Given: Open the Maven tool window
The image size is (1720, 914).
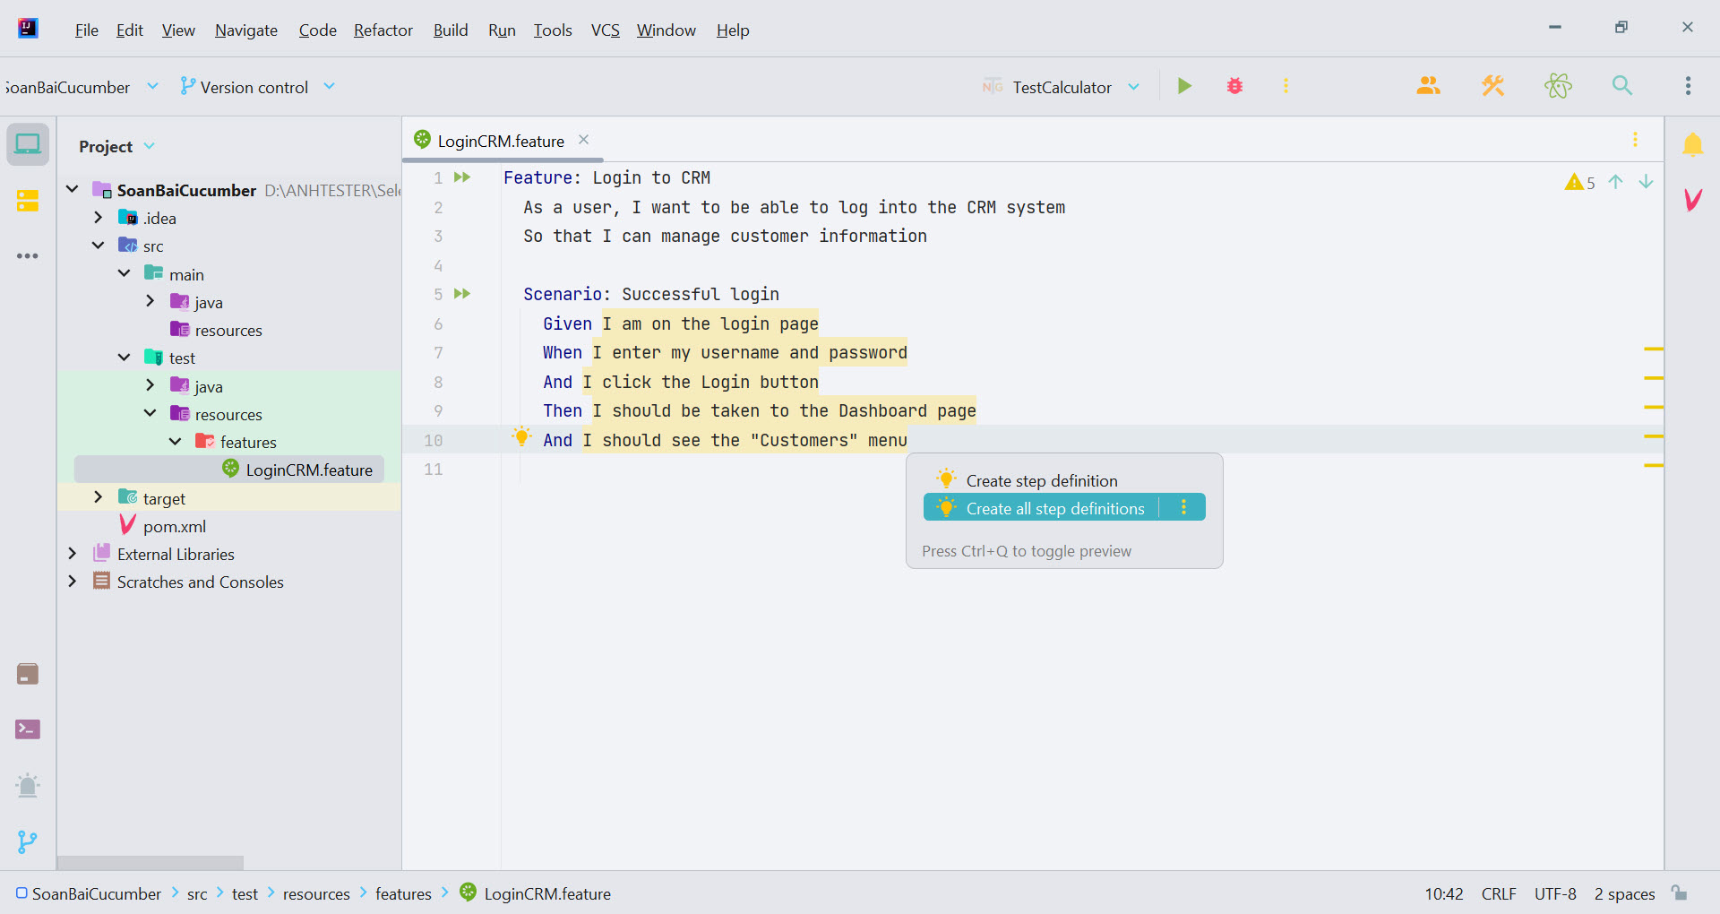Looking at the screenshot, I should point(1692,199).
